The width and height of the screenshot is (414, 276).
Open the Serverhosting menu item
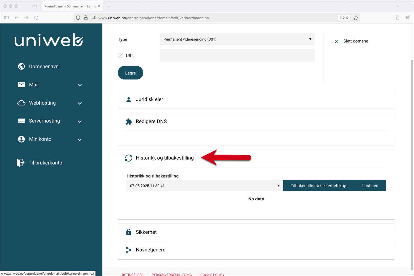tap(44, 121)
